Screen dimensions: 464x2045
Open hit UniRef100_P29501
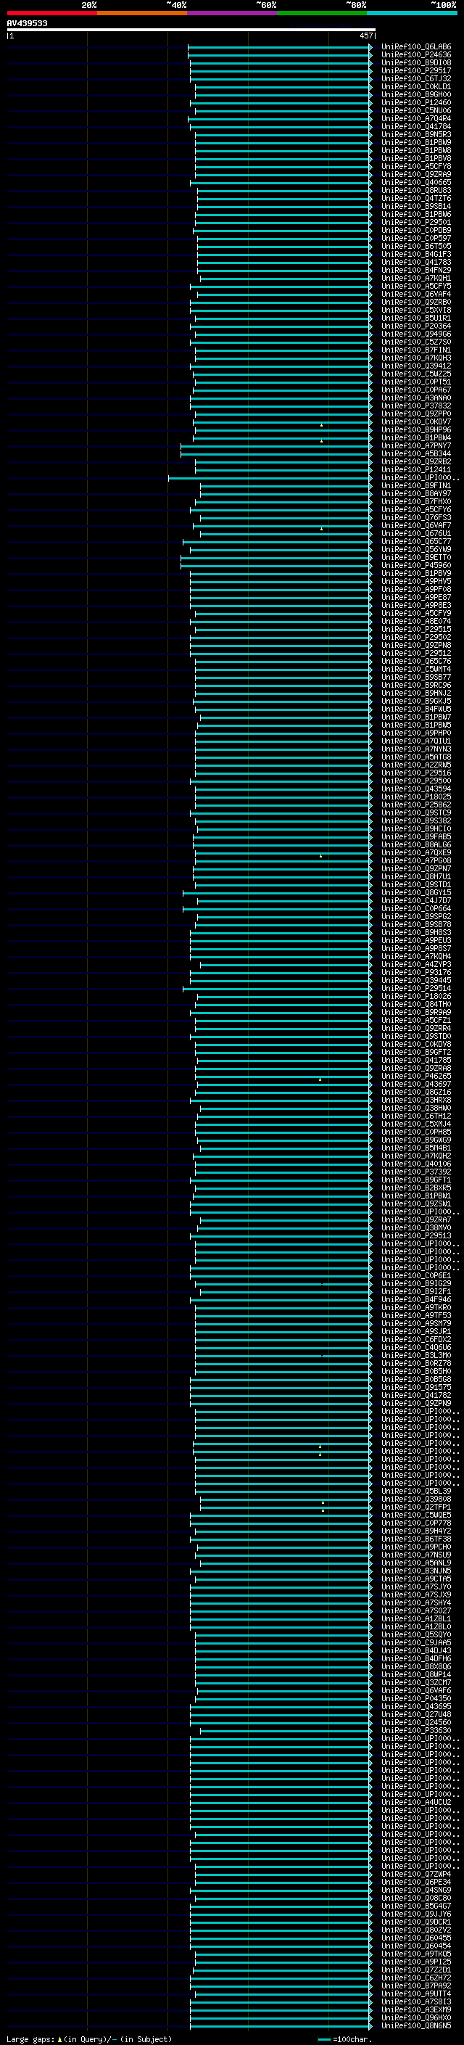416,222
